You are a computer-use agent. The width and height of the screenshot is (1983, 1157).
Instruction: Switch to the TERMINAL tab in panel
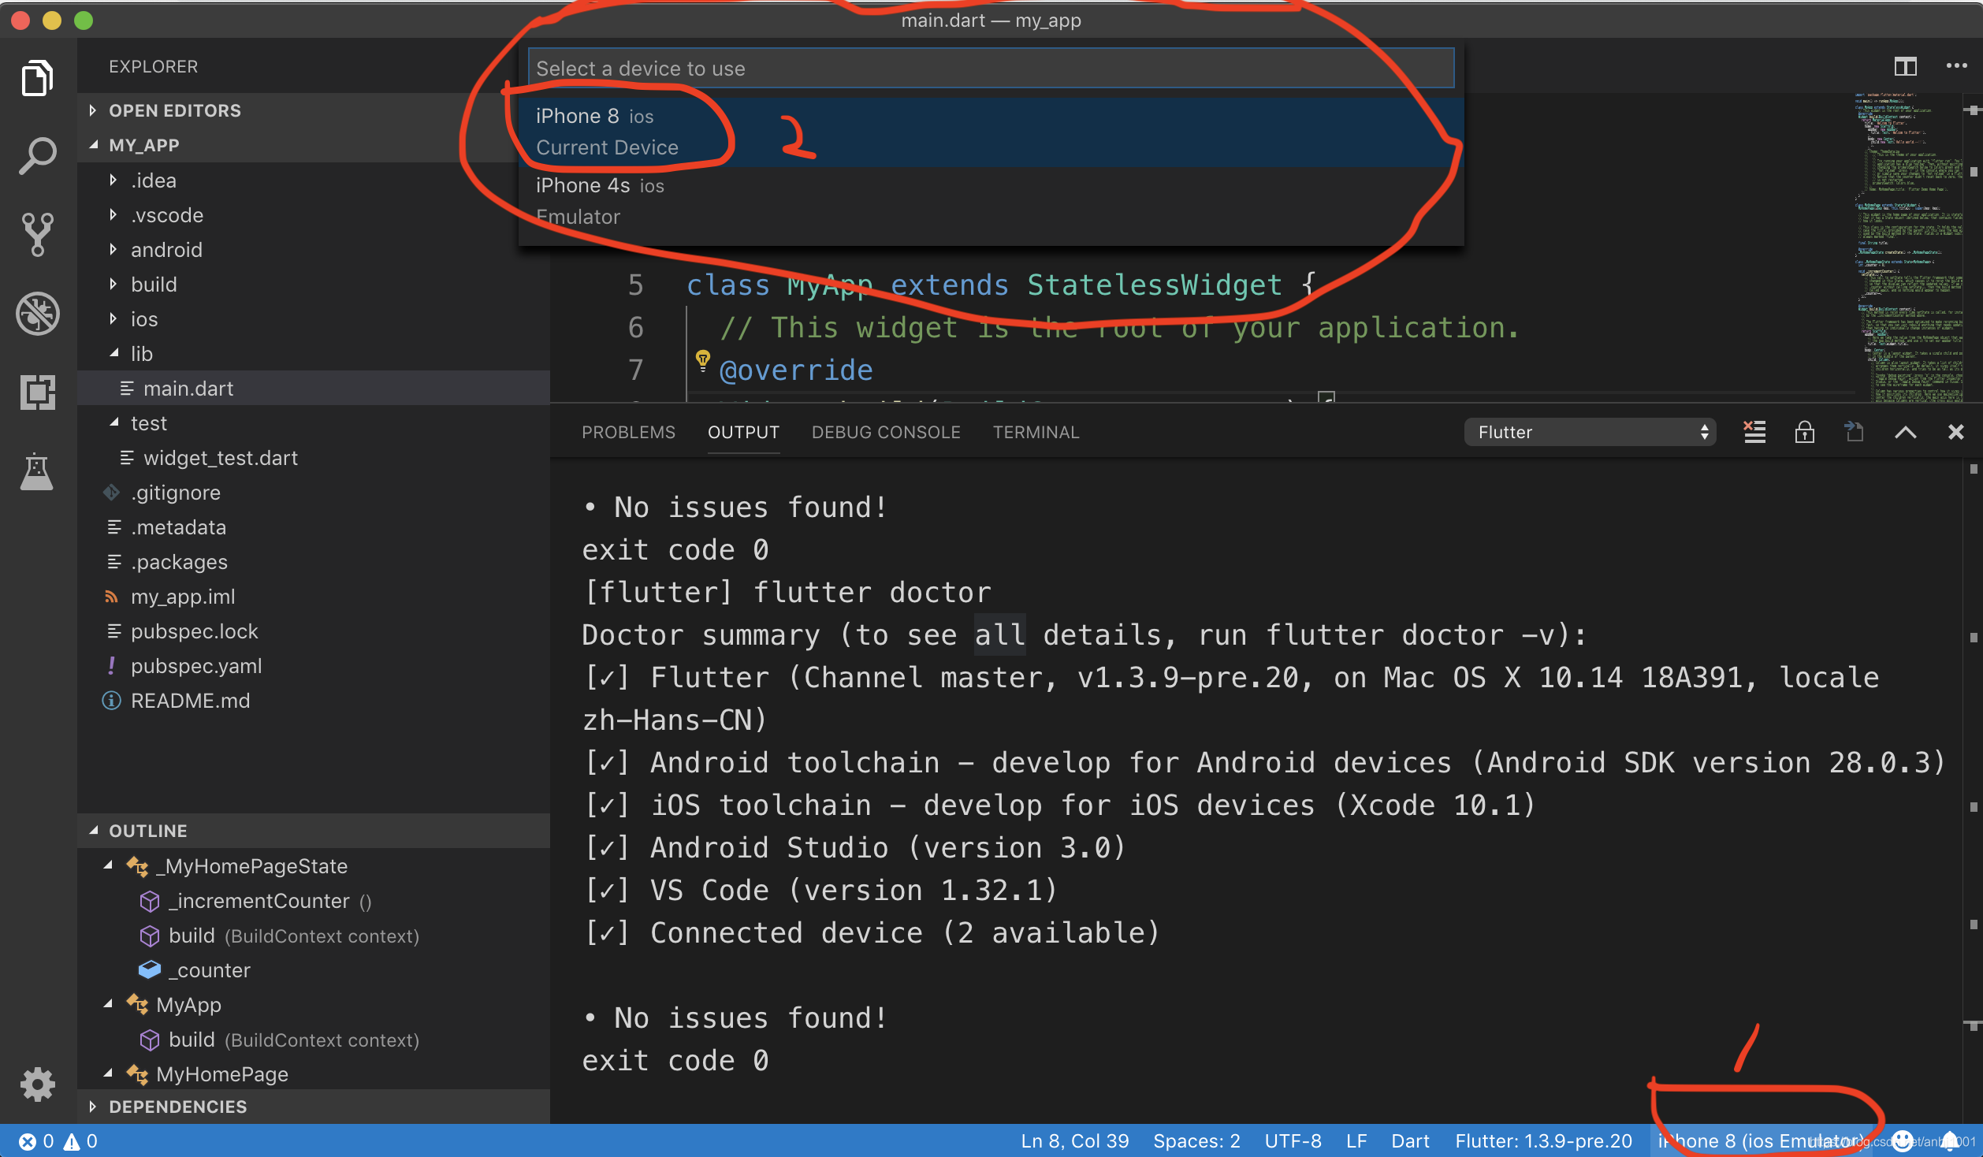pyautogui.click(x=1036, y=431)
